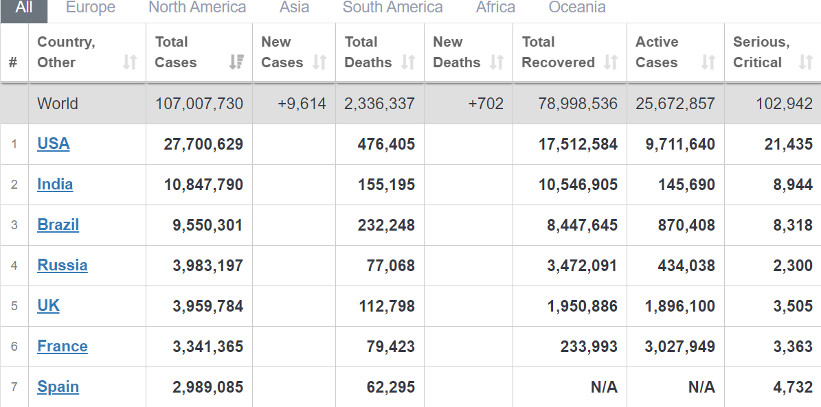This screenshot has width=821, height=407.
Task: Open the France country link
Action: coord(63,346)
